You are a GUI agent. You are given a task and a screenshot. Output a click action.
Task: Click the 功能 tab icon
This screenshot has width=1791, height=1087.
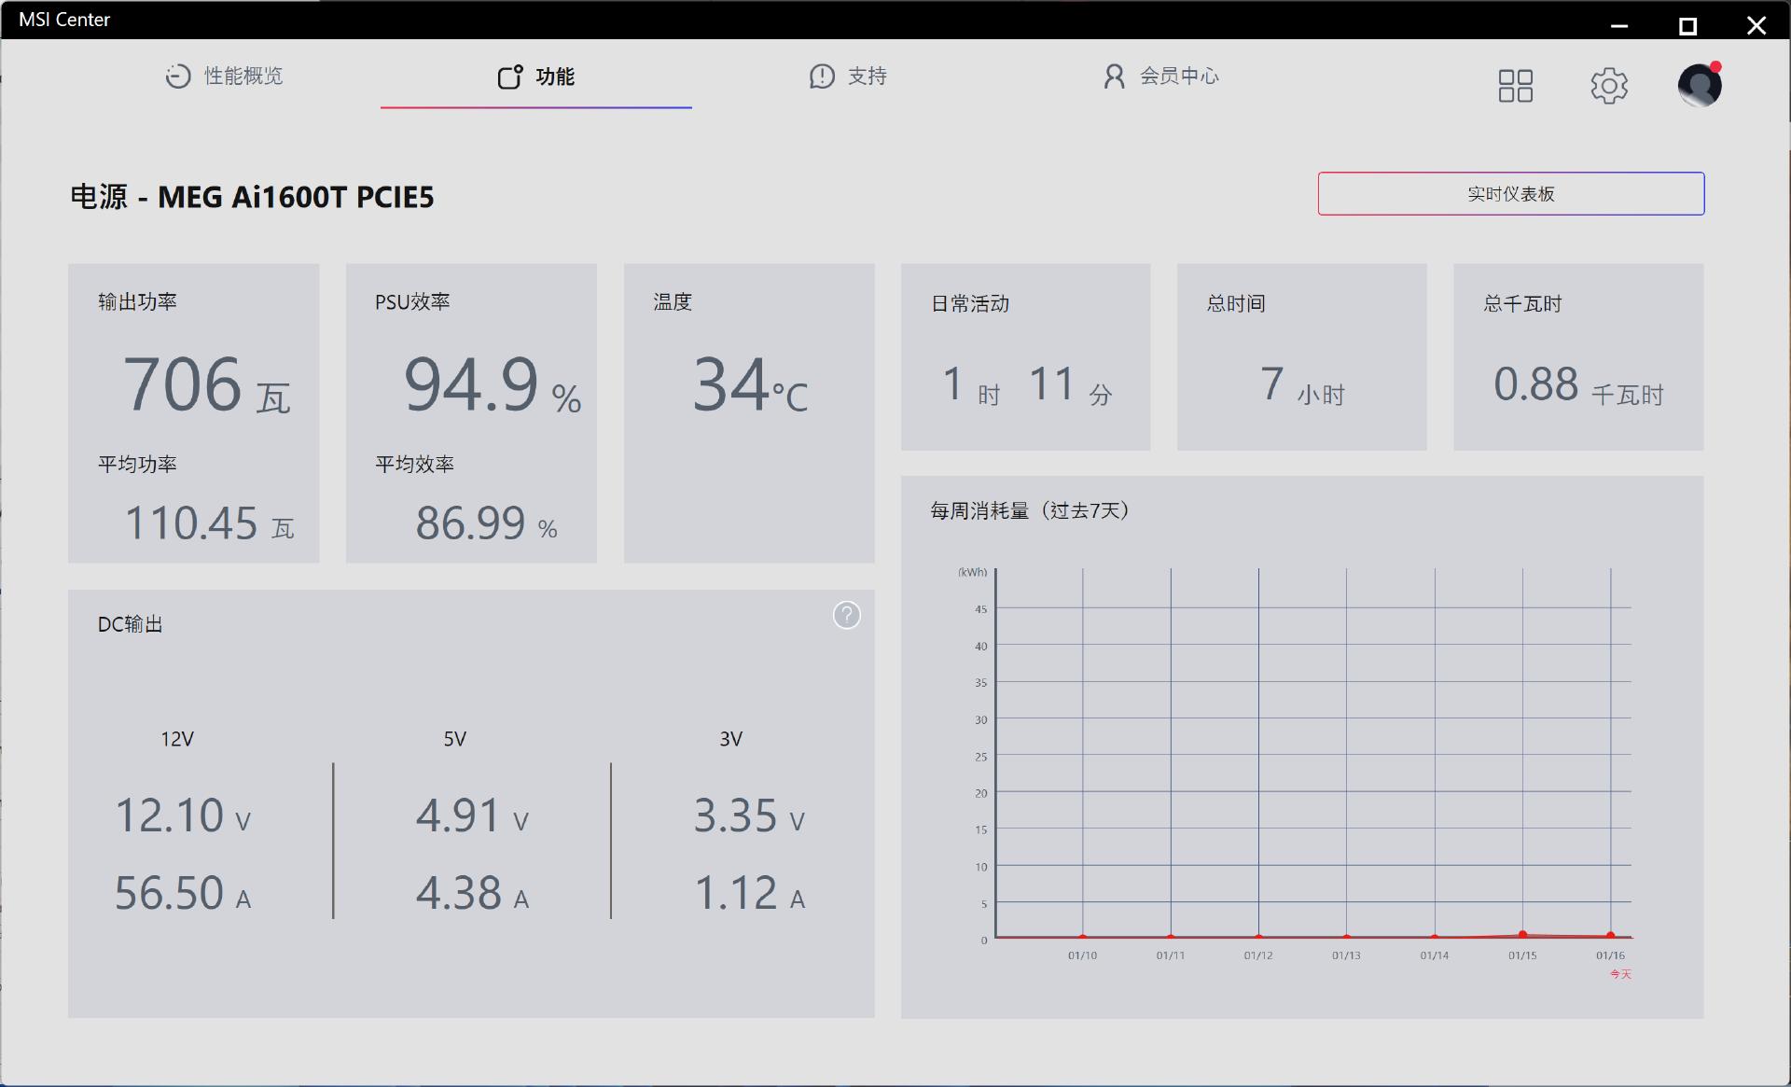pos(509,77)
